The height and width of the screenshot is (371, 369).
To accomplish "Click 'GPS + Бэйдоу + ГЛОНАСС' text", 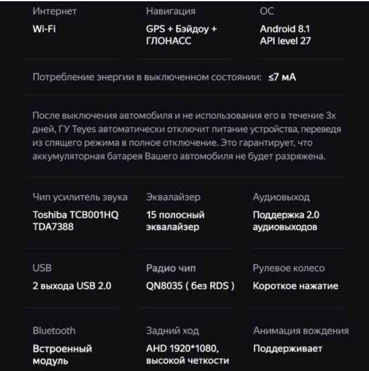I will (181, 35).
